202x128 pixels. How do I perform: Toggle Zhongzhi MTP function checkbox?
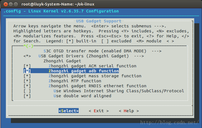pyautogui.click(x=27, y=81)
